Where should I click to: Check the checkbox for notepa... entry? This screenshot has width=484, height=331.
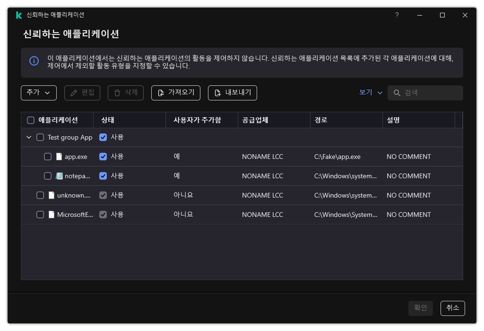(48, 175)
